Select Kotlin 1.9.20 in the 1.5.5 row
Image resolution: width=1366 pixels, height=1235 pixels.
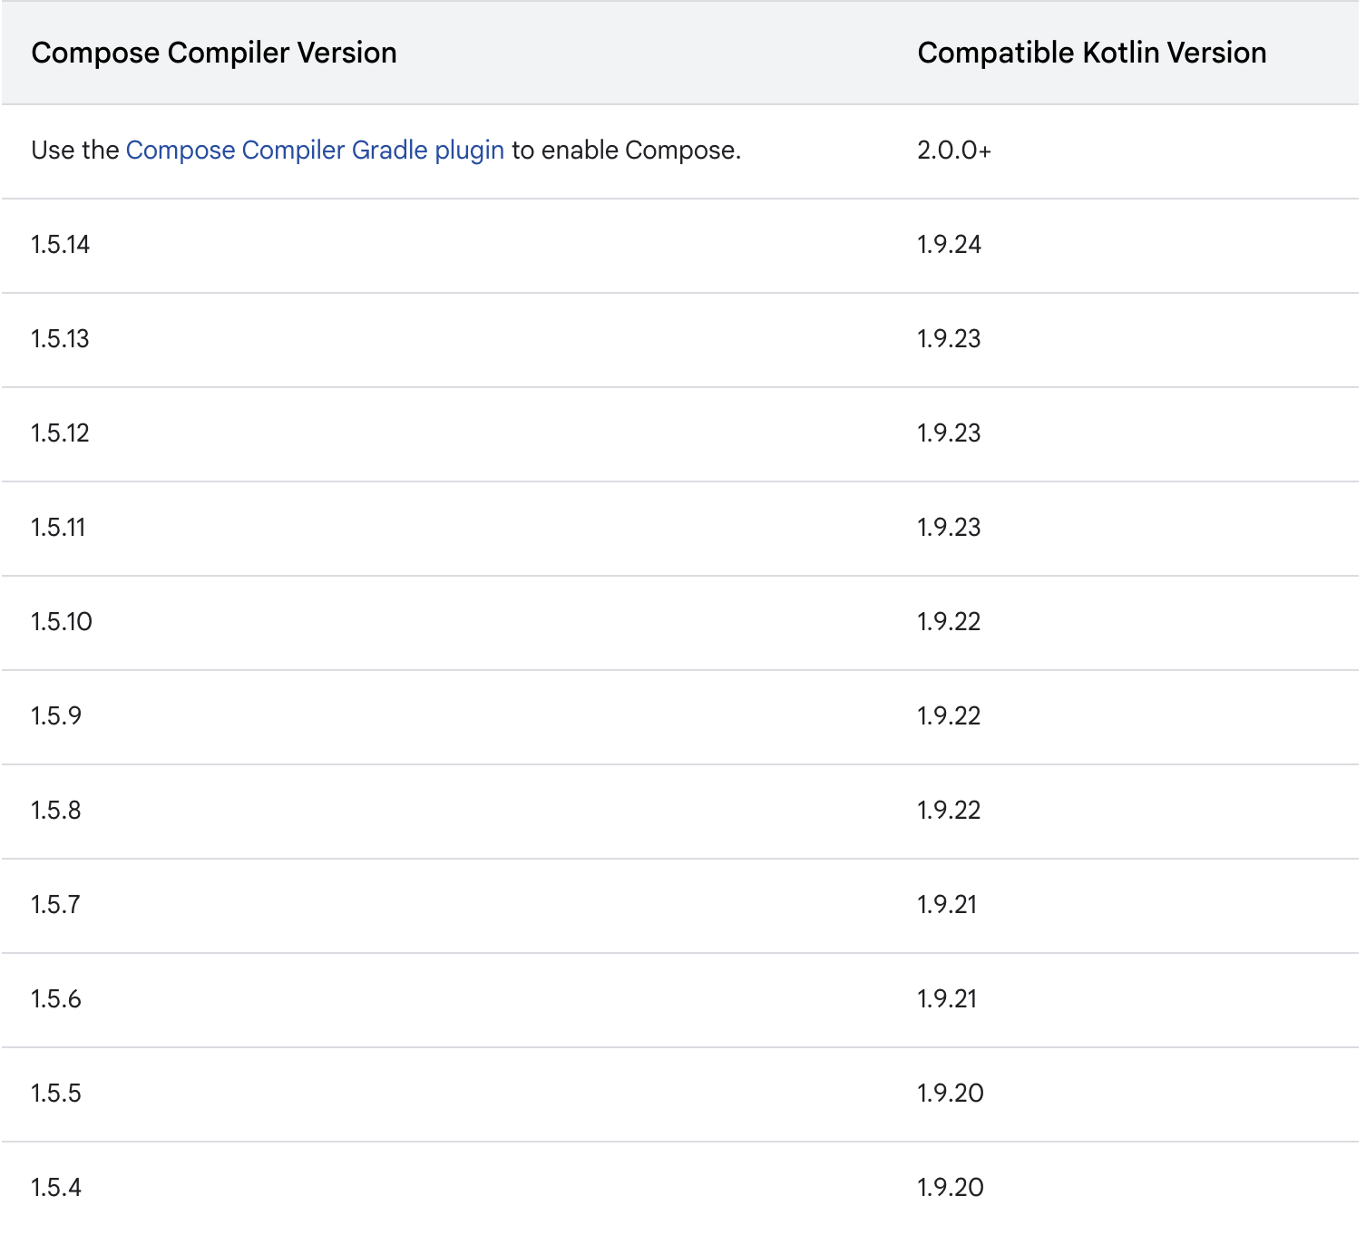click(951, 1094)
